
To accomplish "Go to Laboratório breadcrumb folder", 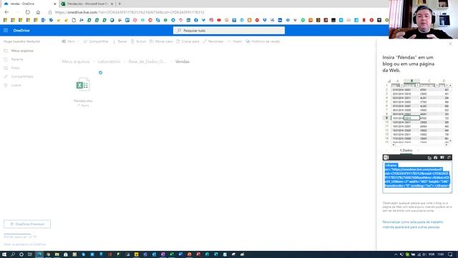I will pyautogui.click(x=109, y=62).
